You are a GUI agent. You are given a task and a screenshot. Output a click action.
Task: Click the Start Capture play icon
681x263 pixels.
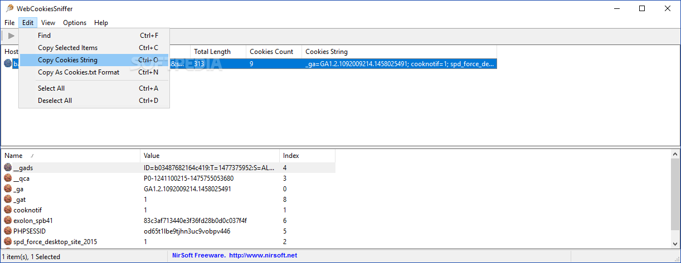[x=11, y=36]
